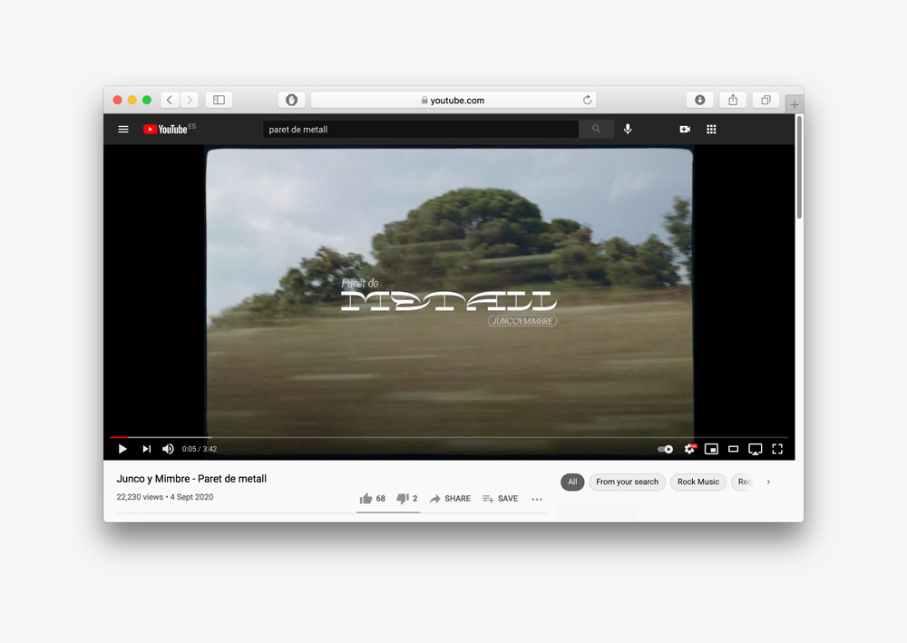Viewport: 907px width, 643px height.
Task: Click the 22,230 views text
Action: click(140, 497)
